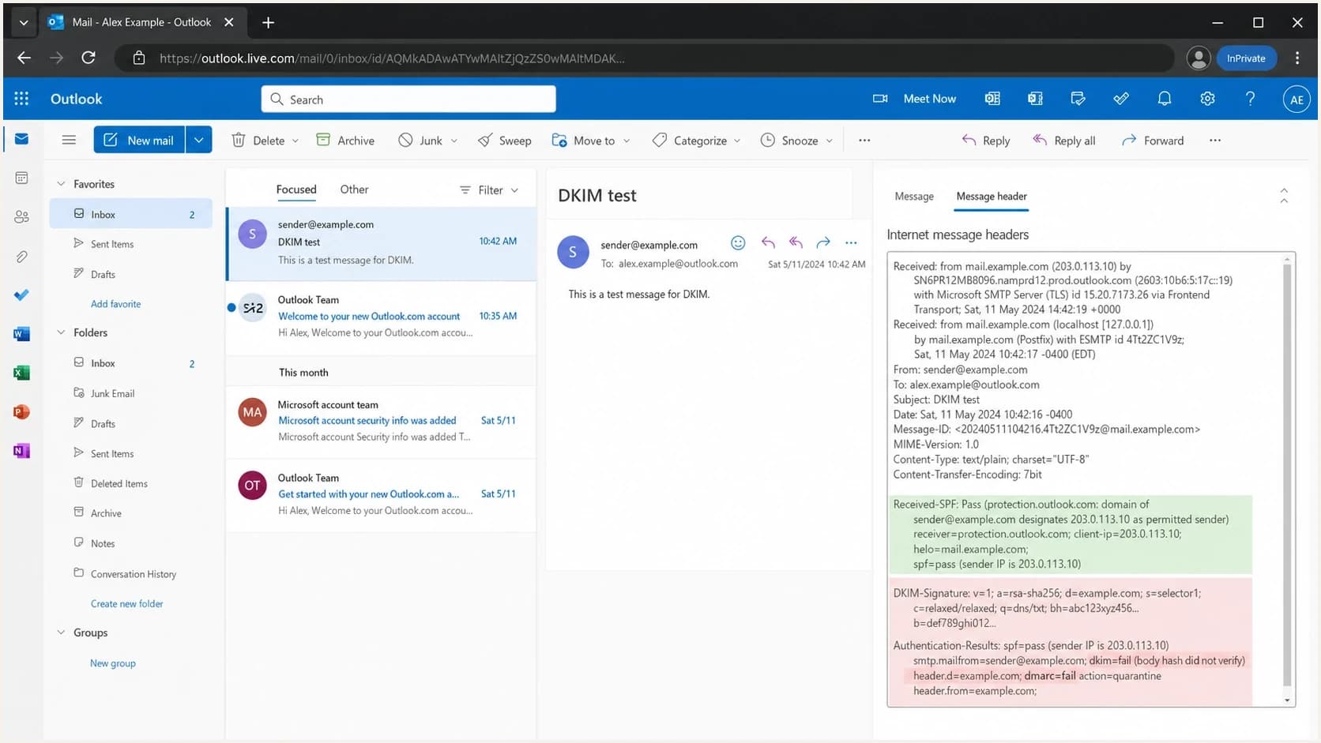Screen dimensions: 1321x743
Task: Open the Snooze dropdown arrow
Action: click(x=830, y=141)
